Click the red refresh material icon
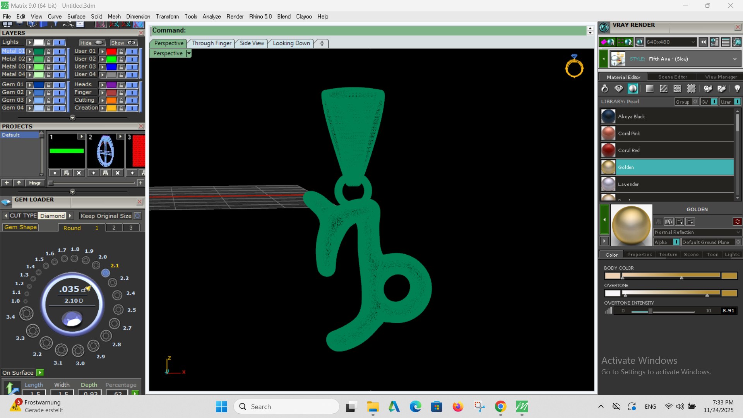Screen dimensions: 743x418 (737, 221)
